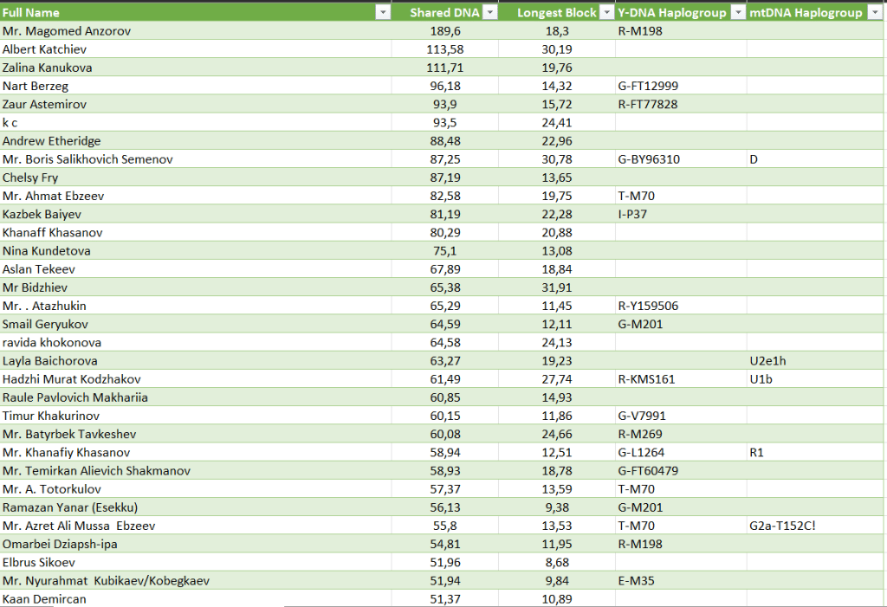887x607 pixels.
Task: Expand the Longest Block filter dropdown
Action: (605, 12)
